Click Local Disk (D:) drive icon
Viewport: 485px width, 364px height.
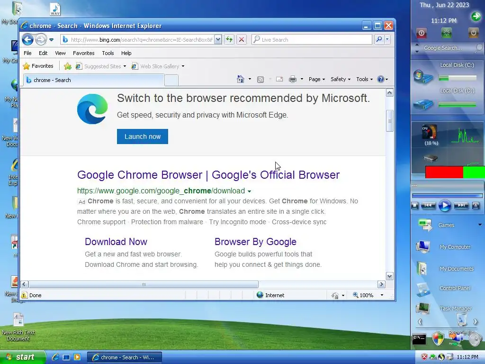(422, 105)
